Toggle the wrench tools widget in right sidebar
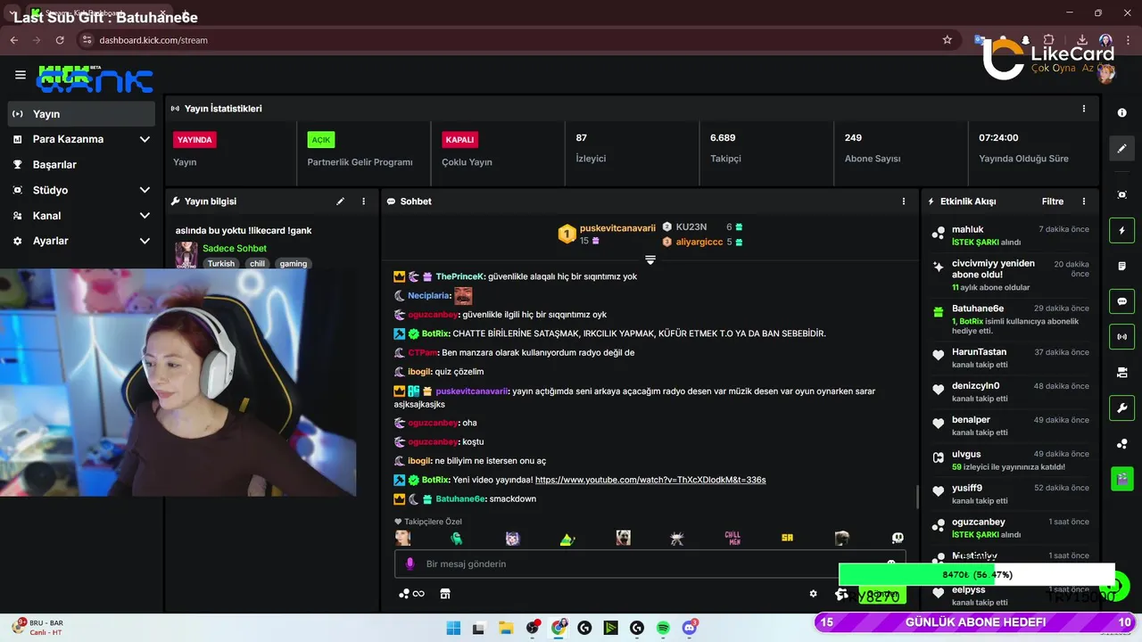The width and height of the screenshot is (1142, 642). (1121, 408)
